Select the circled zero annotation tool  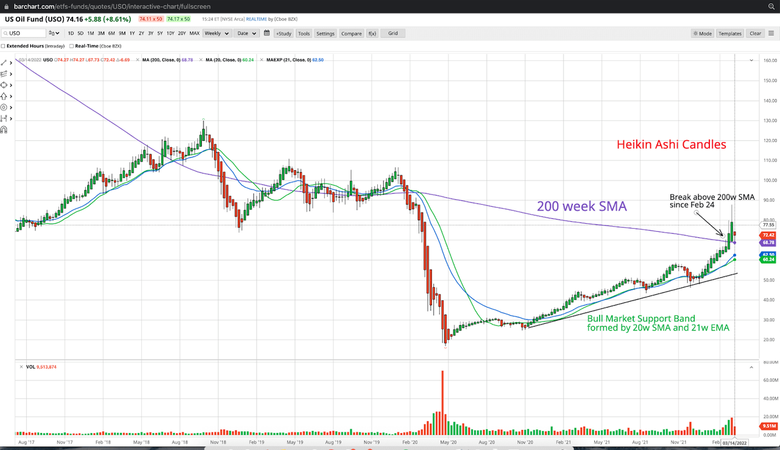click(4, 107)
